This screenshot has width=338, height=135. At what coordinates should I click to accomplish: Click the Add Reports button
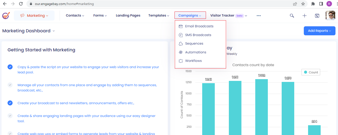pos(319,31)
